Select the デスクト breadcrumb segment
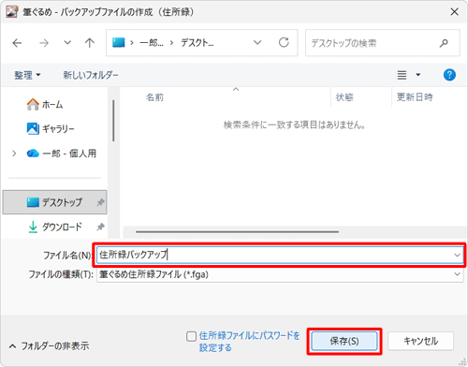 [197, 43]
